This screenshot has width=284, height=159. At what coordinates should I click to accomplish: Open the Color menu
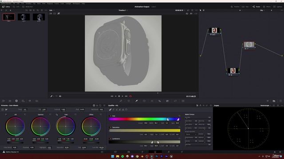(62, 4)
